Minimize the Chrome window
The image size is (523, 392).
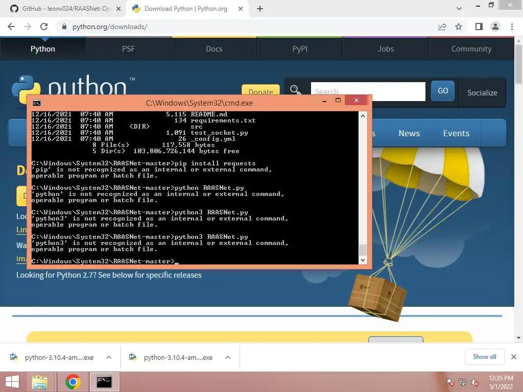tap(478, 5)
